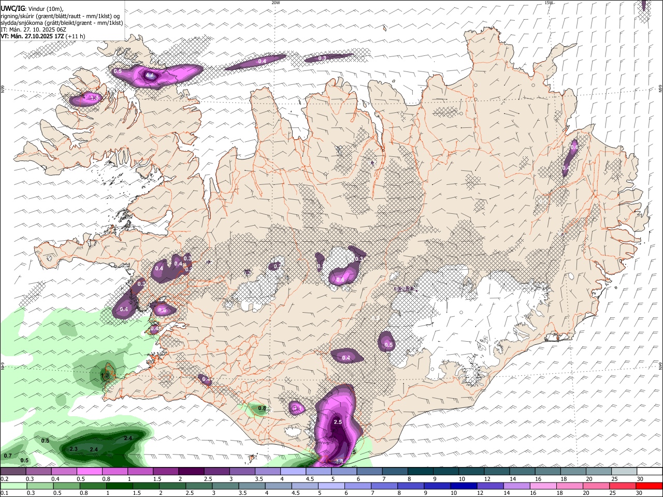
Task: Click the lilac 14–16 rain legend swatch
Action: click(516, 486)
